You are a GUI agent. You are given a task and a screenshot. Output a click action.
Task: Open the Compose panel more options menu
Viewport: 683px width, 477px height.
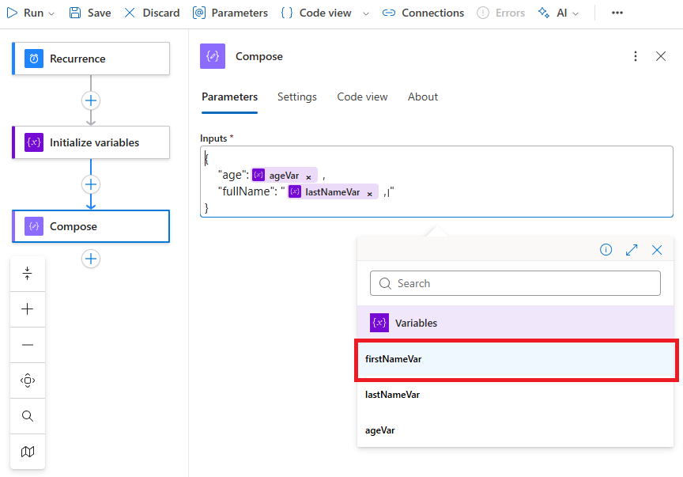[x=636, y=56]
